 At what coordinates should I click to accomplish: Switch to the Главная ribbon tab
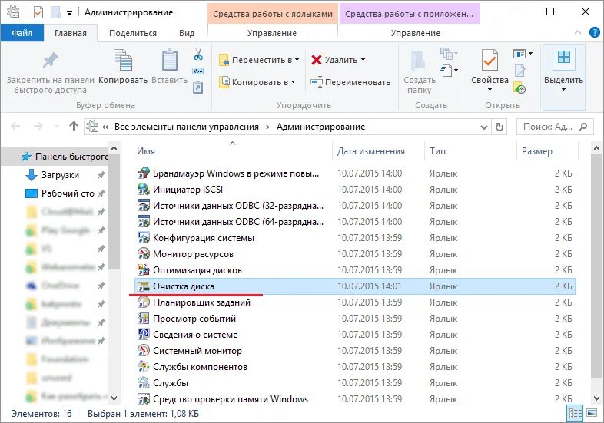[71, 33]
